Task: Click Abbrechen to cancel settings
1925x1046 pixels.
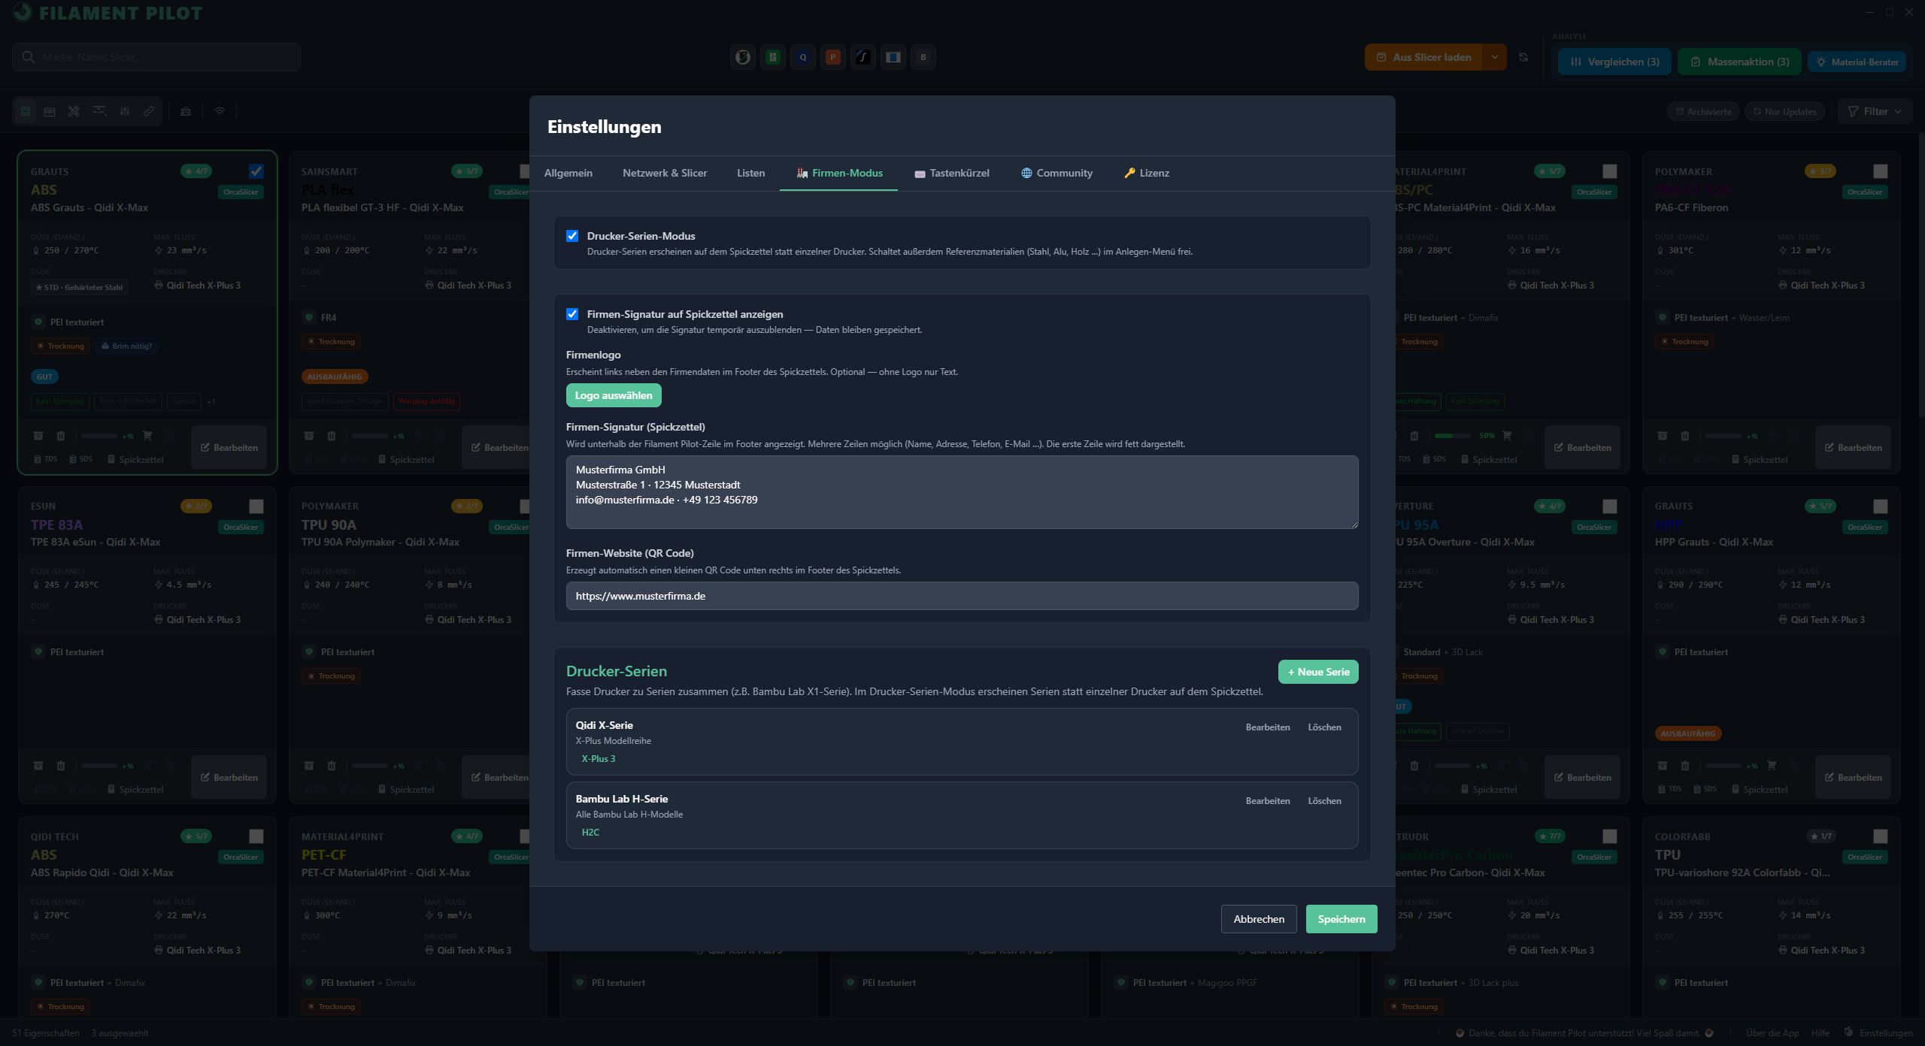Action: point(1259,919)
